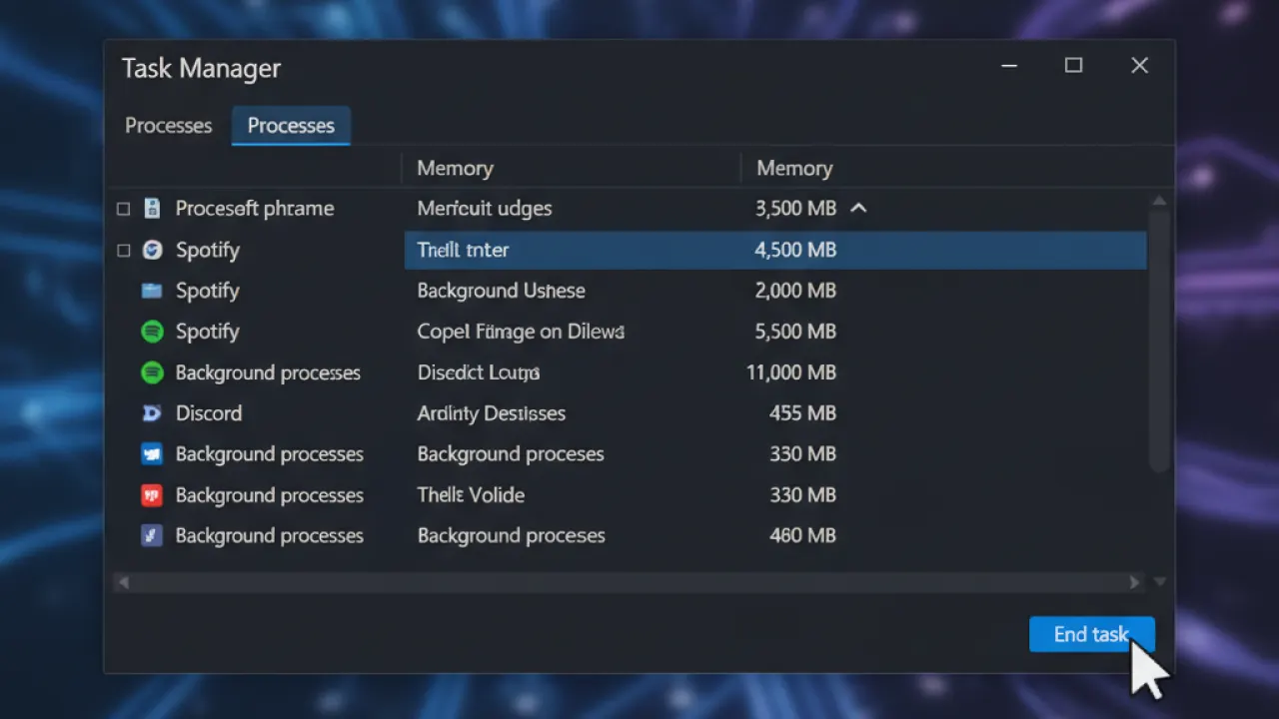This screenshot has height=719, width=1279.
Task: Click the Merfcuit udges cell
Action: point(485,209)
